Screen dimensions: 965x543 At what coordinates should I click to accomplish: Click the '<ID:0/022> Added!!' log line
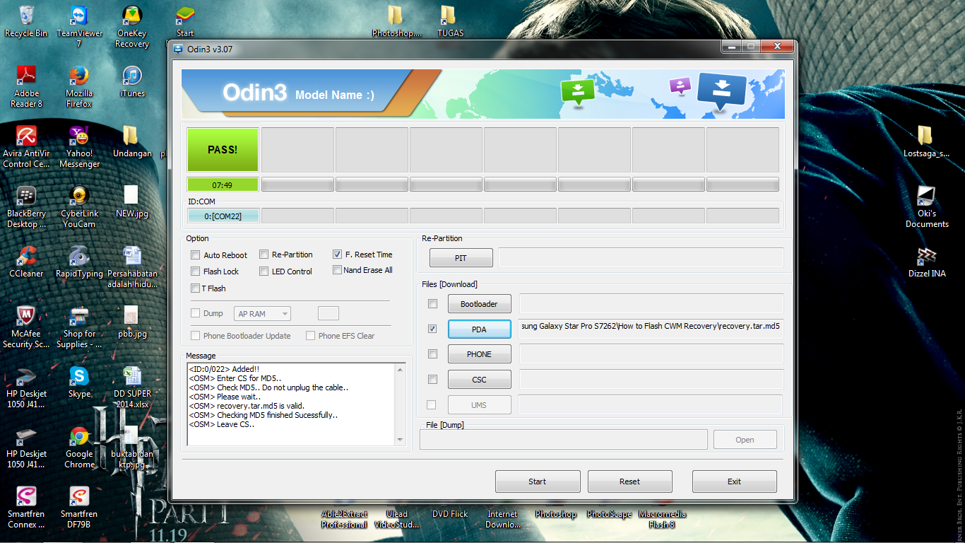tap(224, 369)
